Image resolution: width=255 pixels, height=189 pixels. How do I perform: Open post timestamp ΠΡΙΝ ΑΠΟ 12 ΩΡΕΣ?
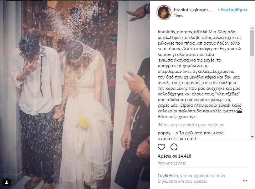point(171,163)
